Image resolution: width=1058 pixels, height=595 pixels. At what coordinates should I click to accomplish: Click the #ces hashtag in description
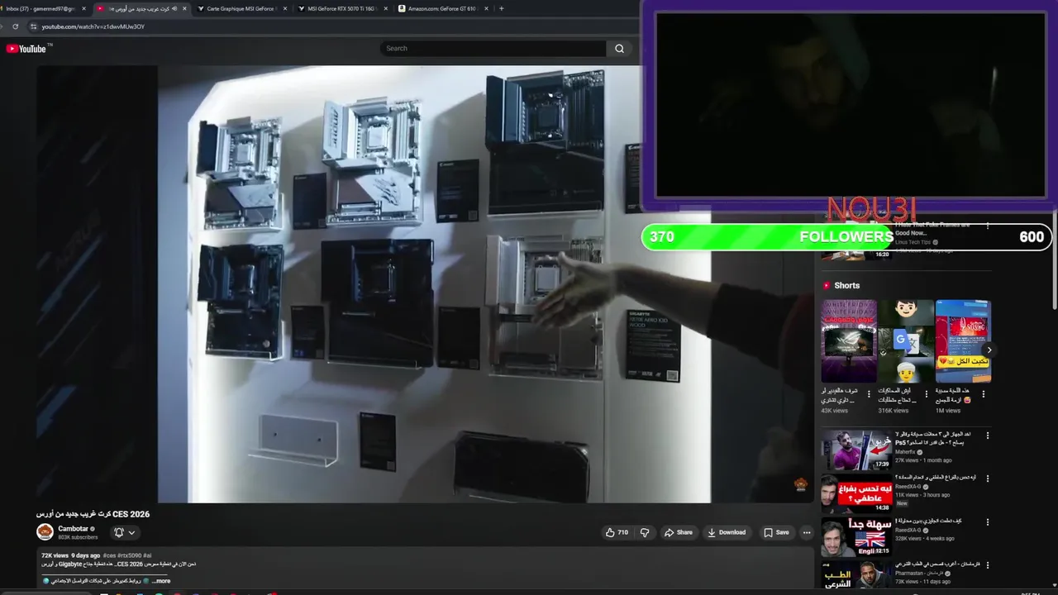[x=109, y=555]
